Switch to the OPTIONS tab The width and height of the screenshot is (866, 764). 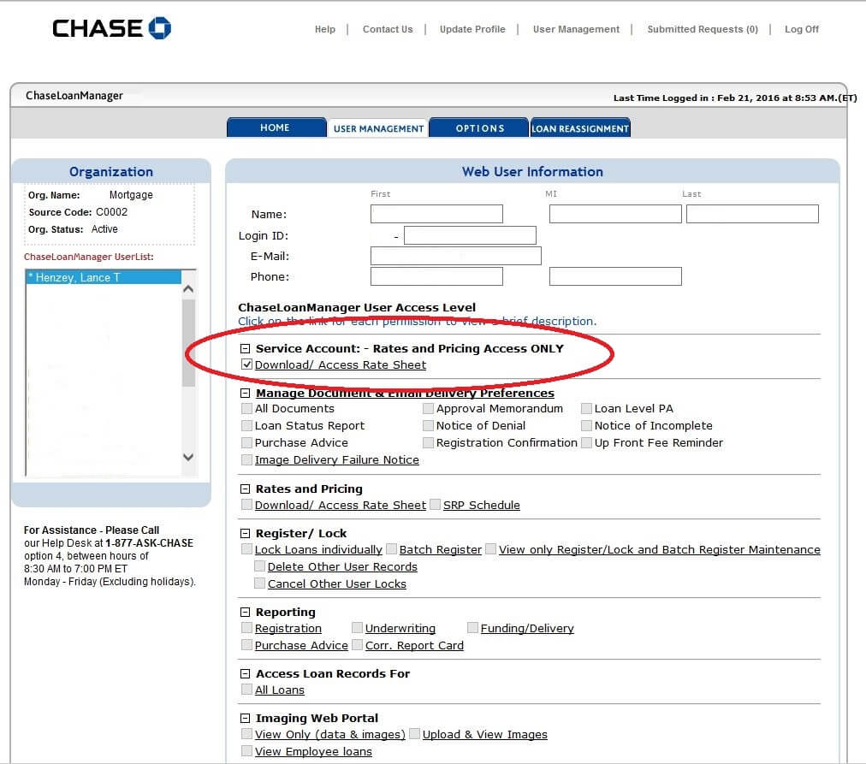point(478,127)
